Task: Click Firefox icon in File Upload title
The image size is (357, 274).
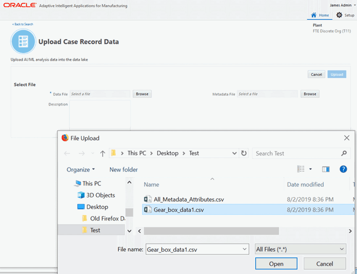Action: tap(65, 138)
